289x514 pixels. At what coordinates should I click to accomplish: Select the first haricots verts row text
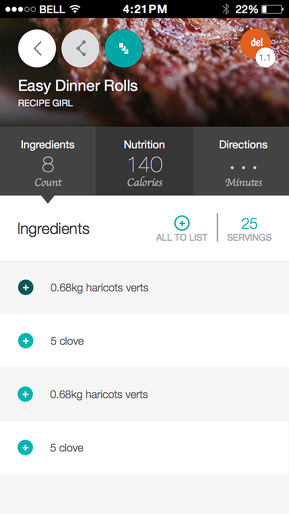point(99,288)
